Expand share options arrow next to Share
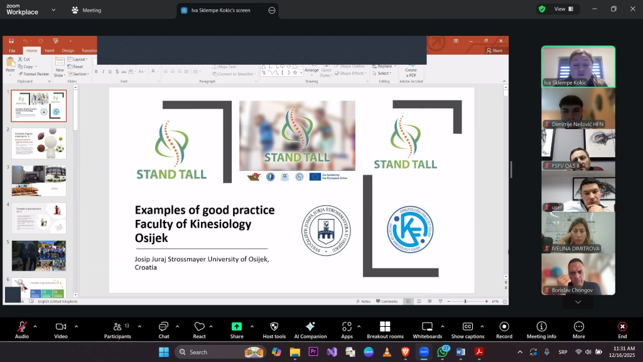643x362 pixels. [252, 327]
